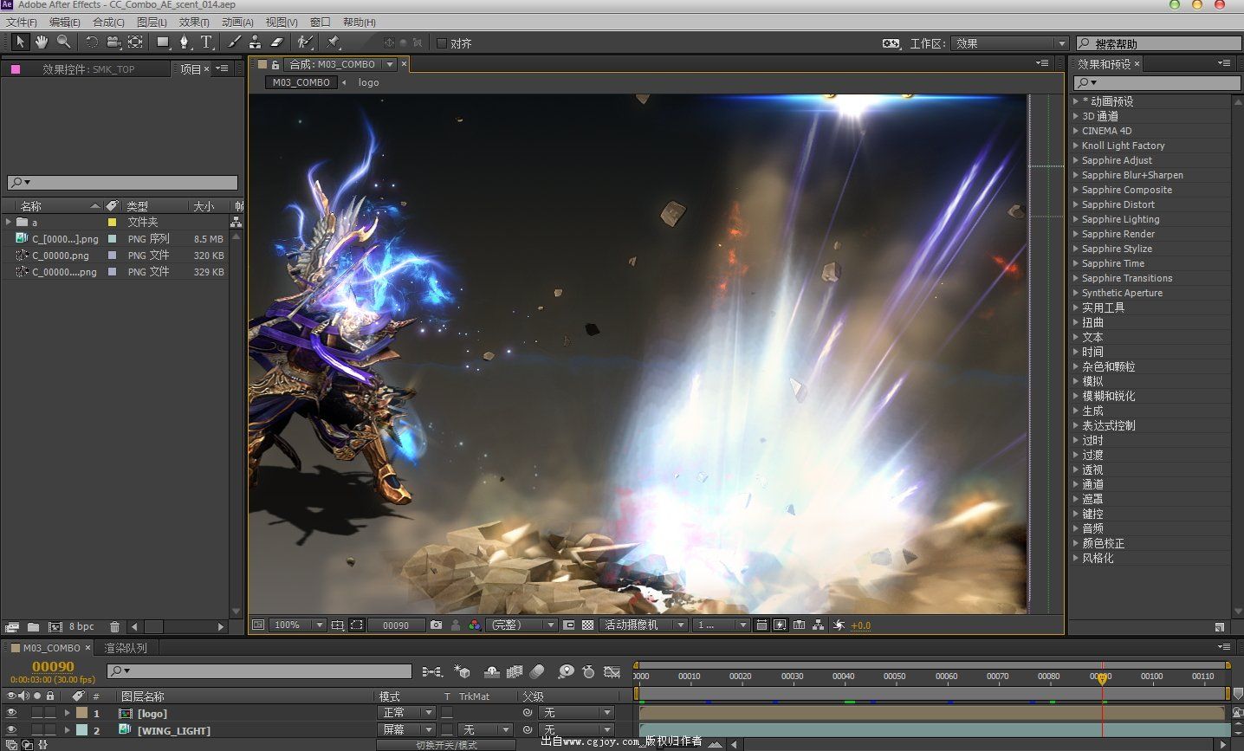This screenshot has width=1244, height=751.
Task: Open the 合成(C) menu
Action: [108, 22]
